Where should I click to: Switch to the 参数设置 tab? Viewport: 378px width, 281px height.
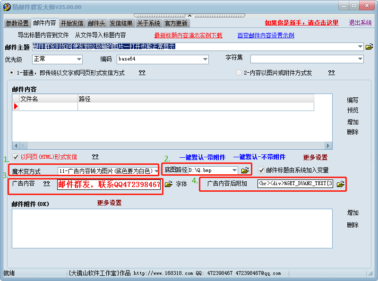coord(17,23)
